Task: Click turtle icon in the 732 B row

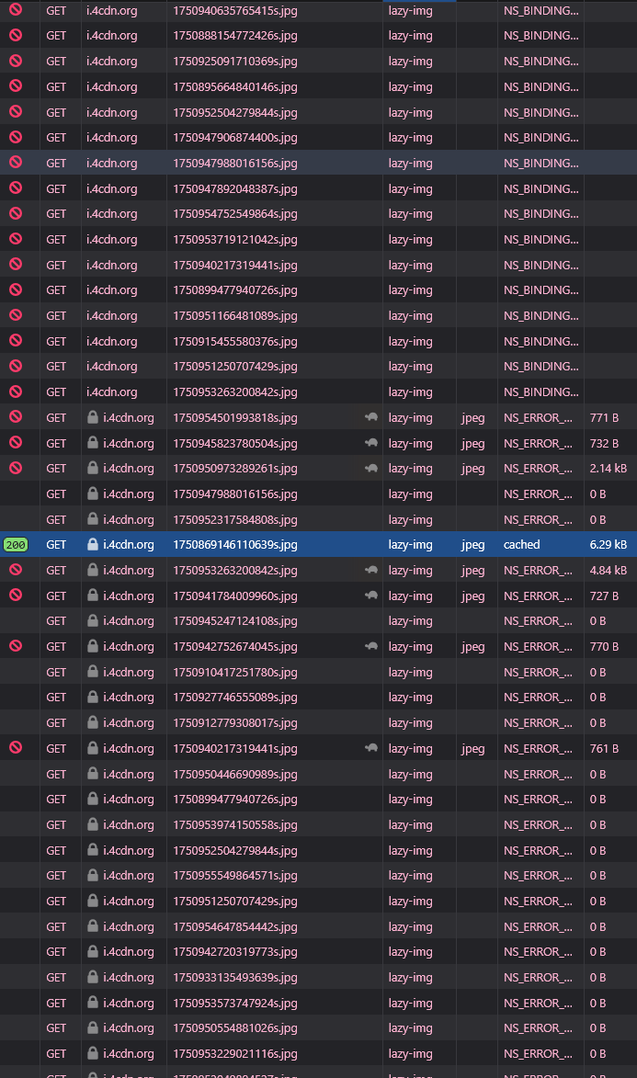Action: (371, 443)
